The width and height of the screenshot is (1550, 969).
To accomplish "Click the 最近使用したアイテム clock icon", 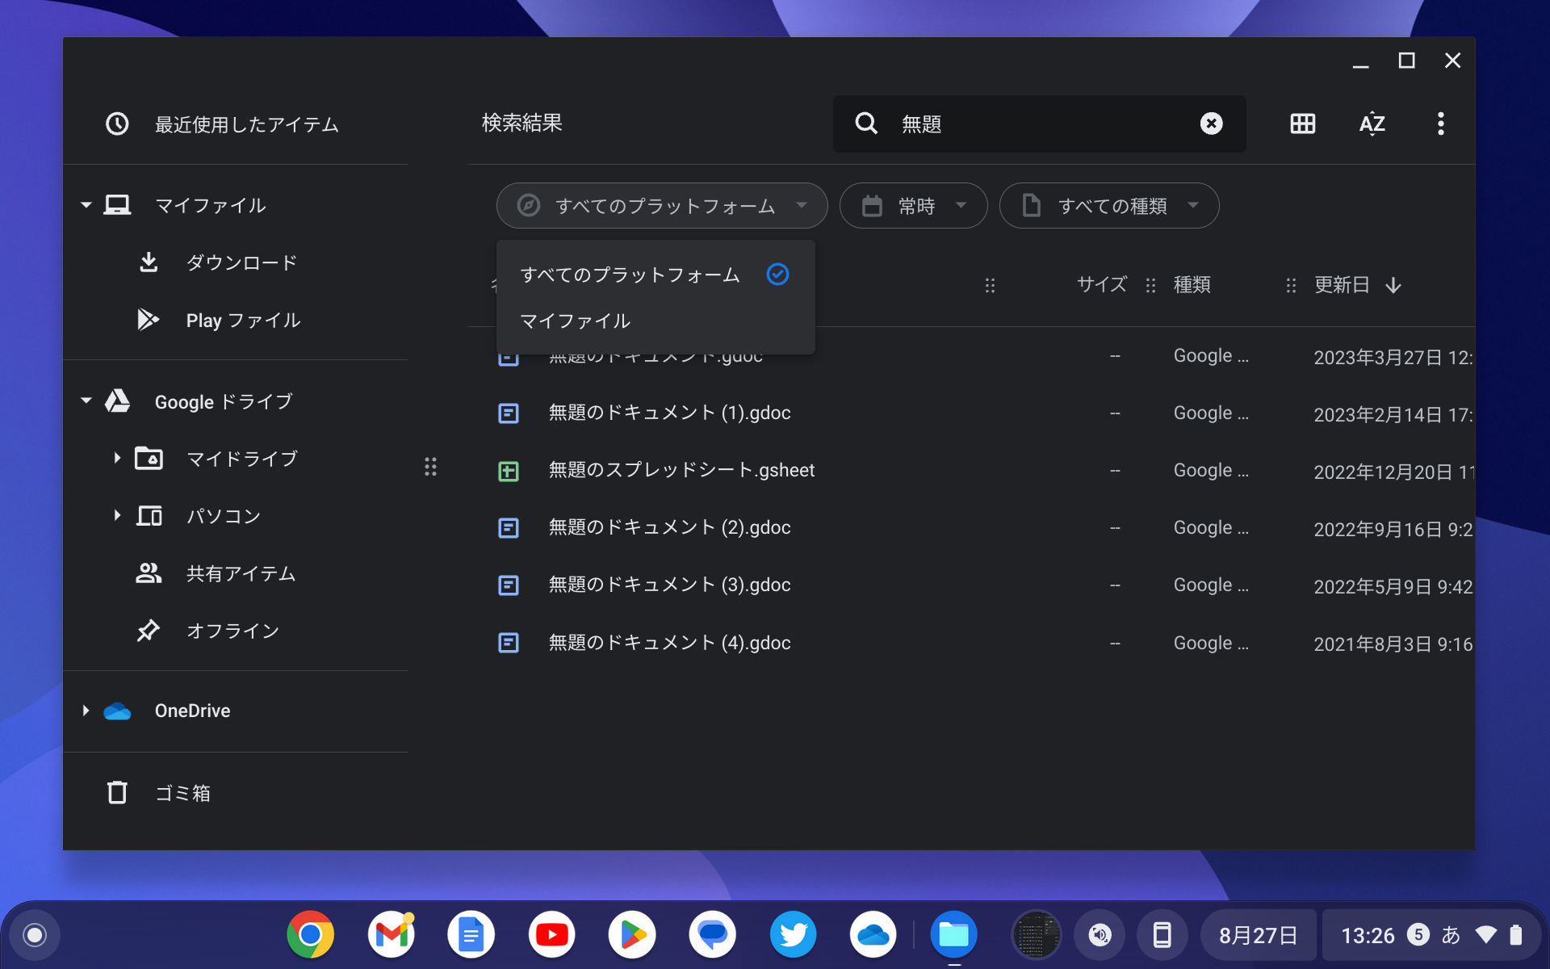I will tap(117, 124).
